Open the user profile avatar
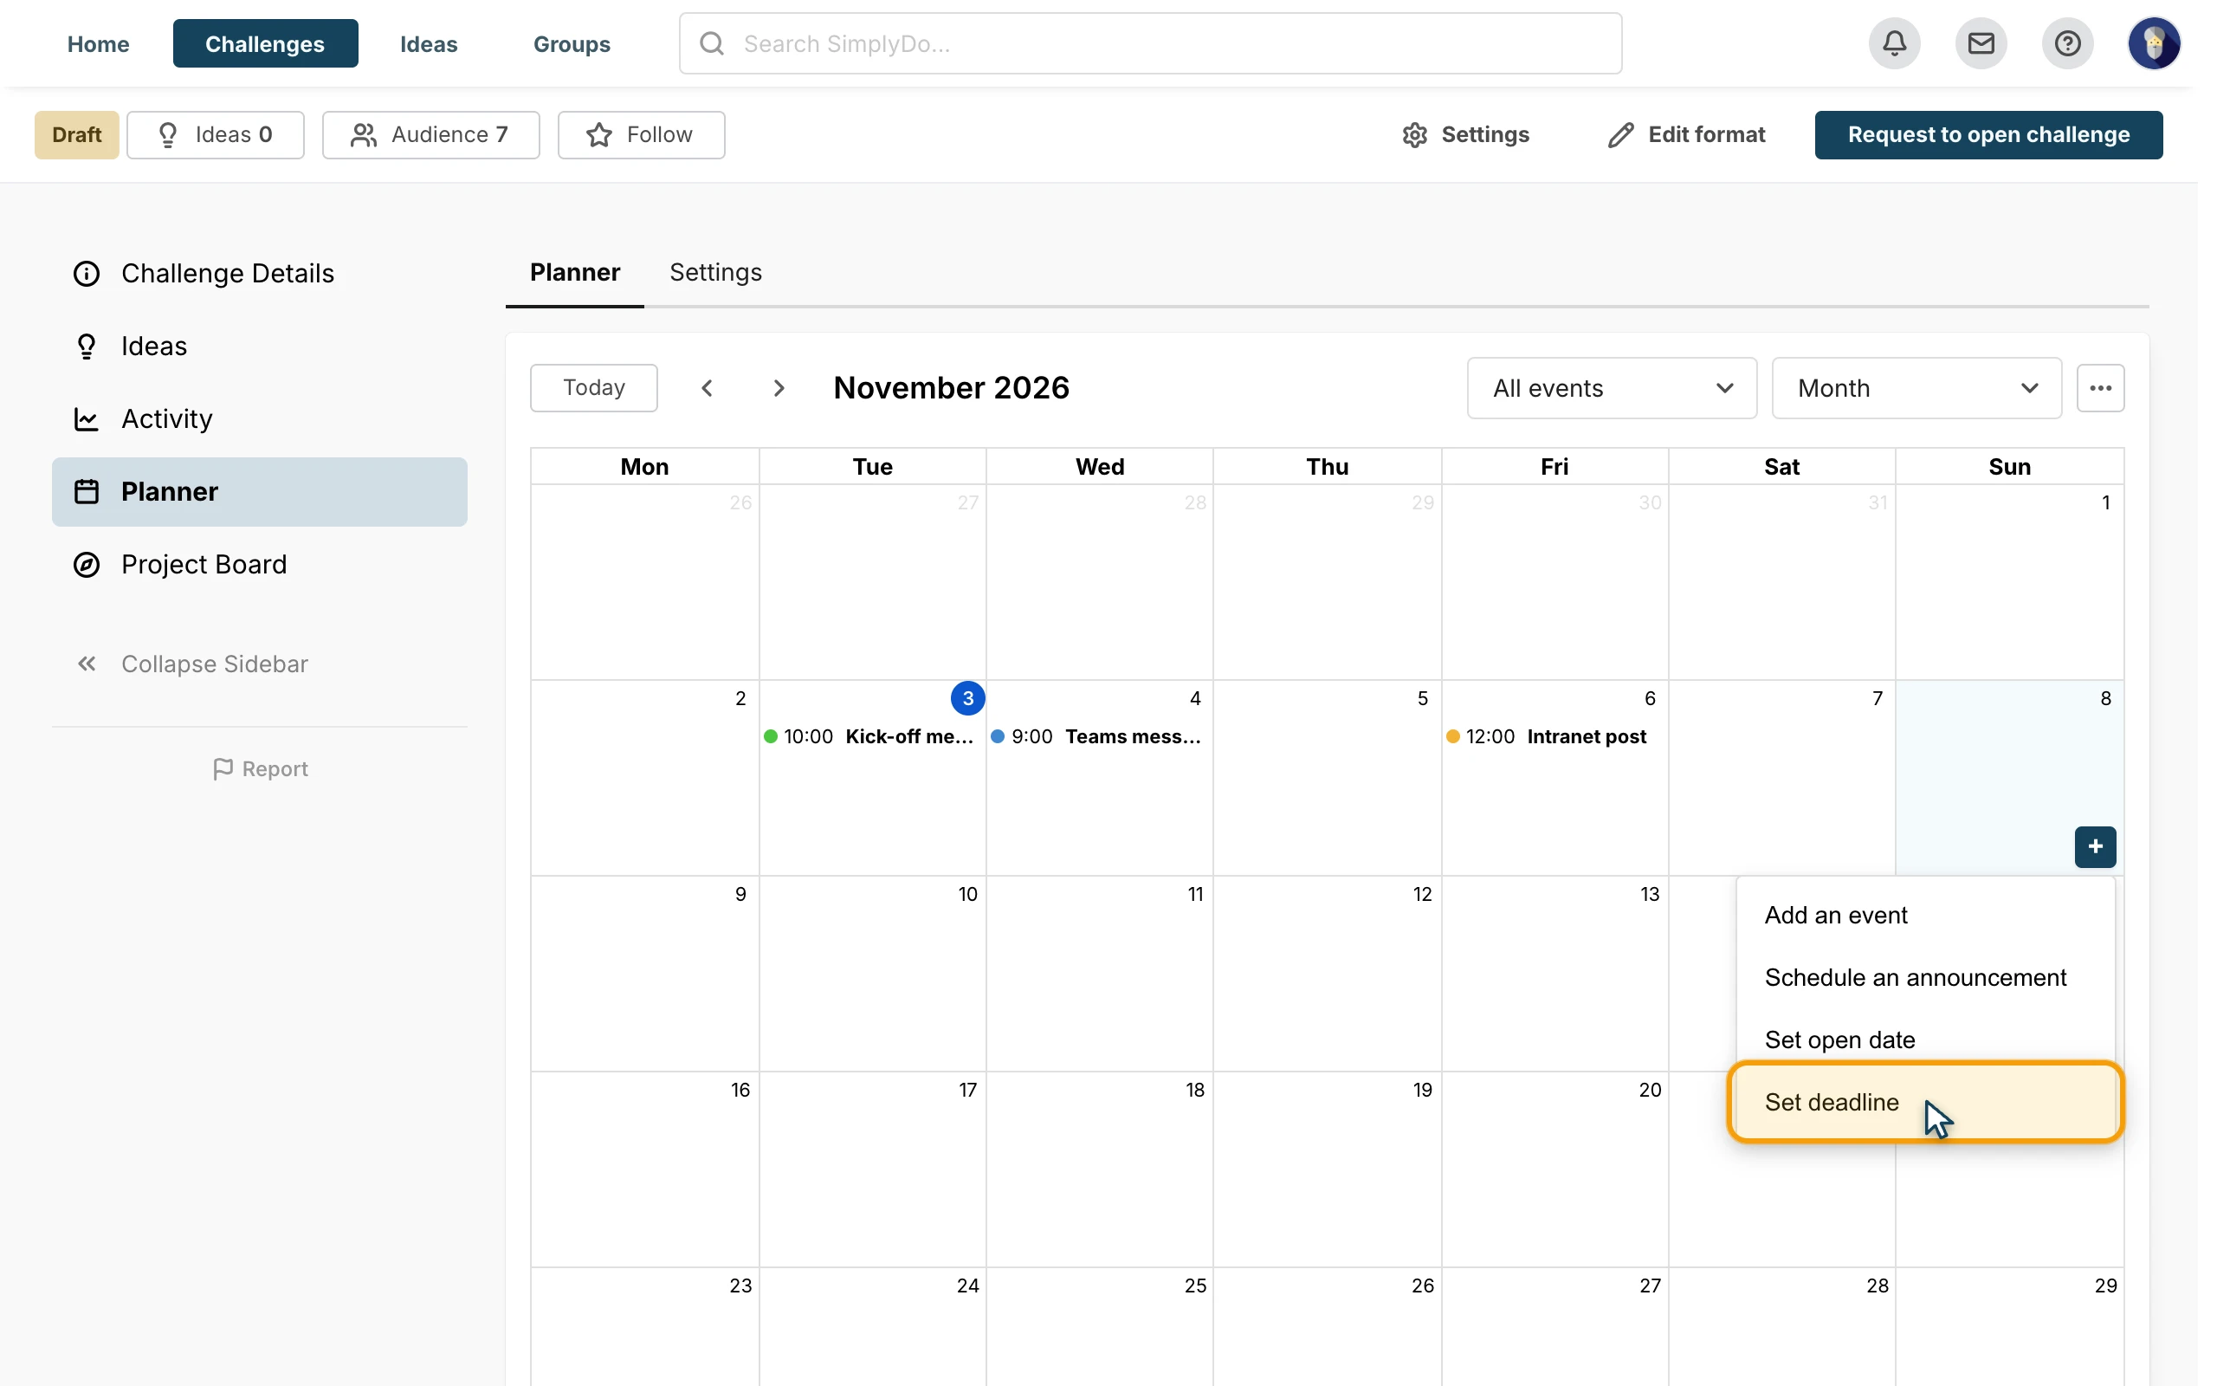Screen dimensions: 2217x1386 tap(2153, 43)
